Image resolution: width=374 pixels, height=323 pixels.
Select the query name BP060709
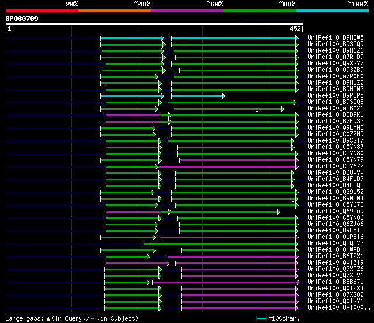[x=22, y=19]
